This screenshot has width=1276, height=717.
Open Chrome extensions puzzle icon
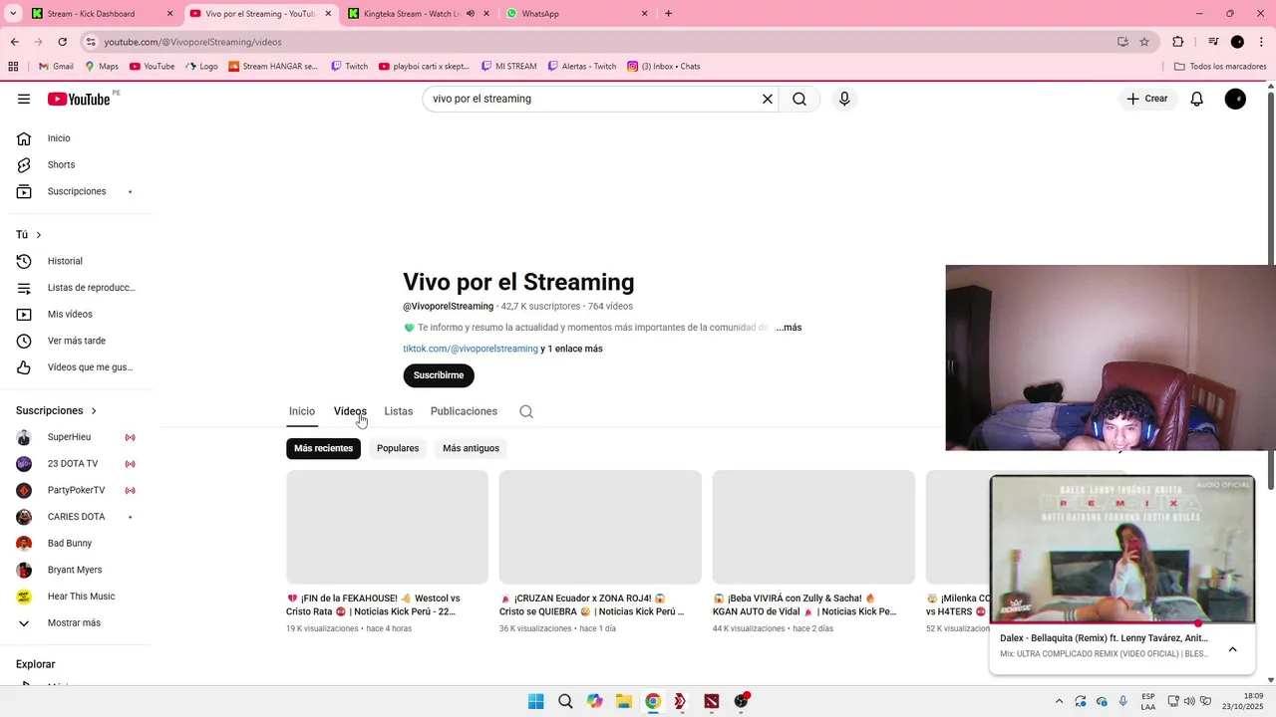coord(1178,42)
